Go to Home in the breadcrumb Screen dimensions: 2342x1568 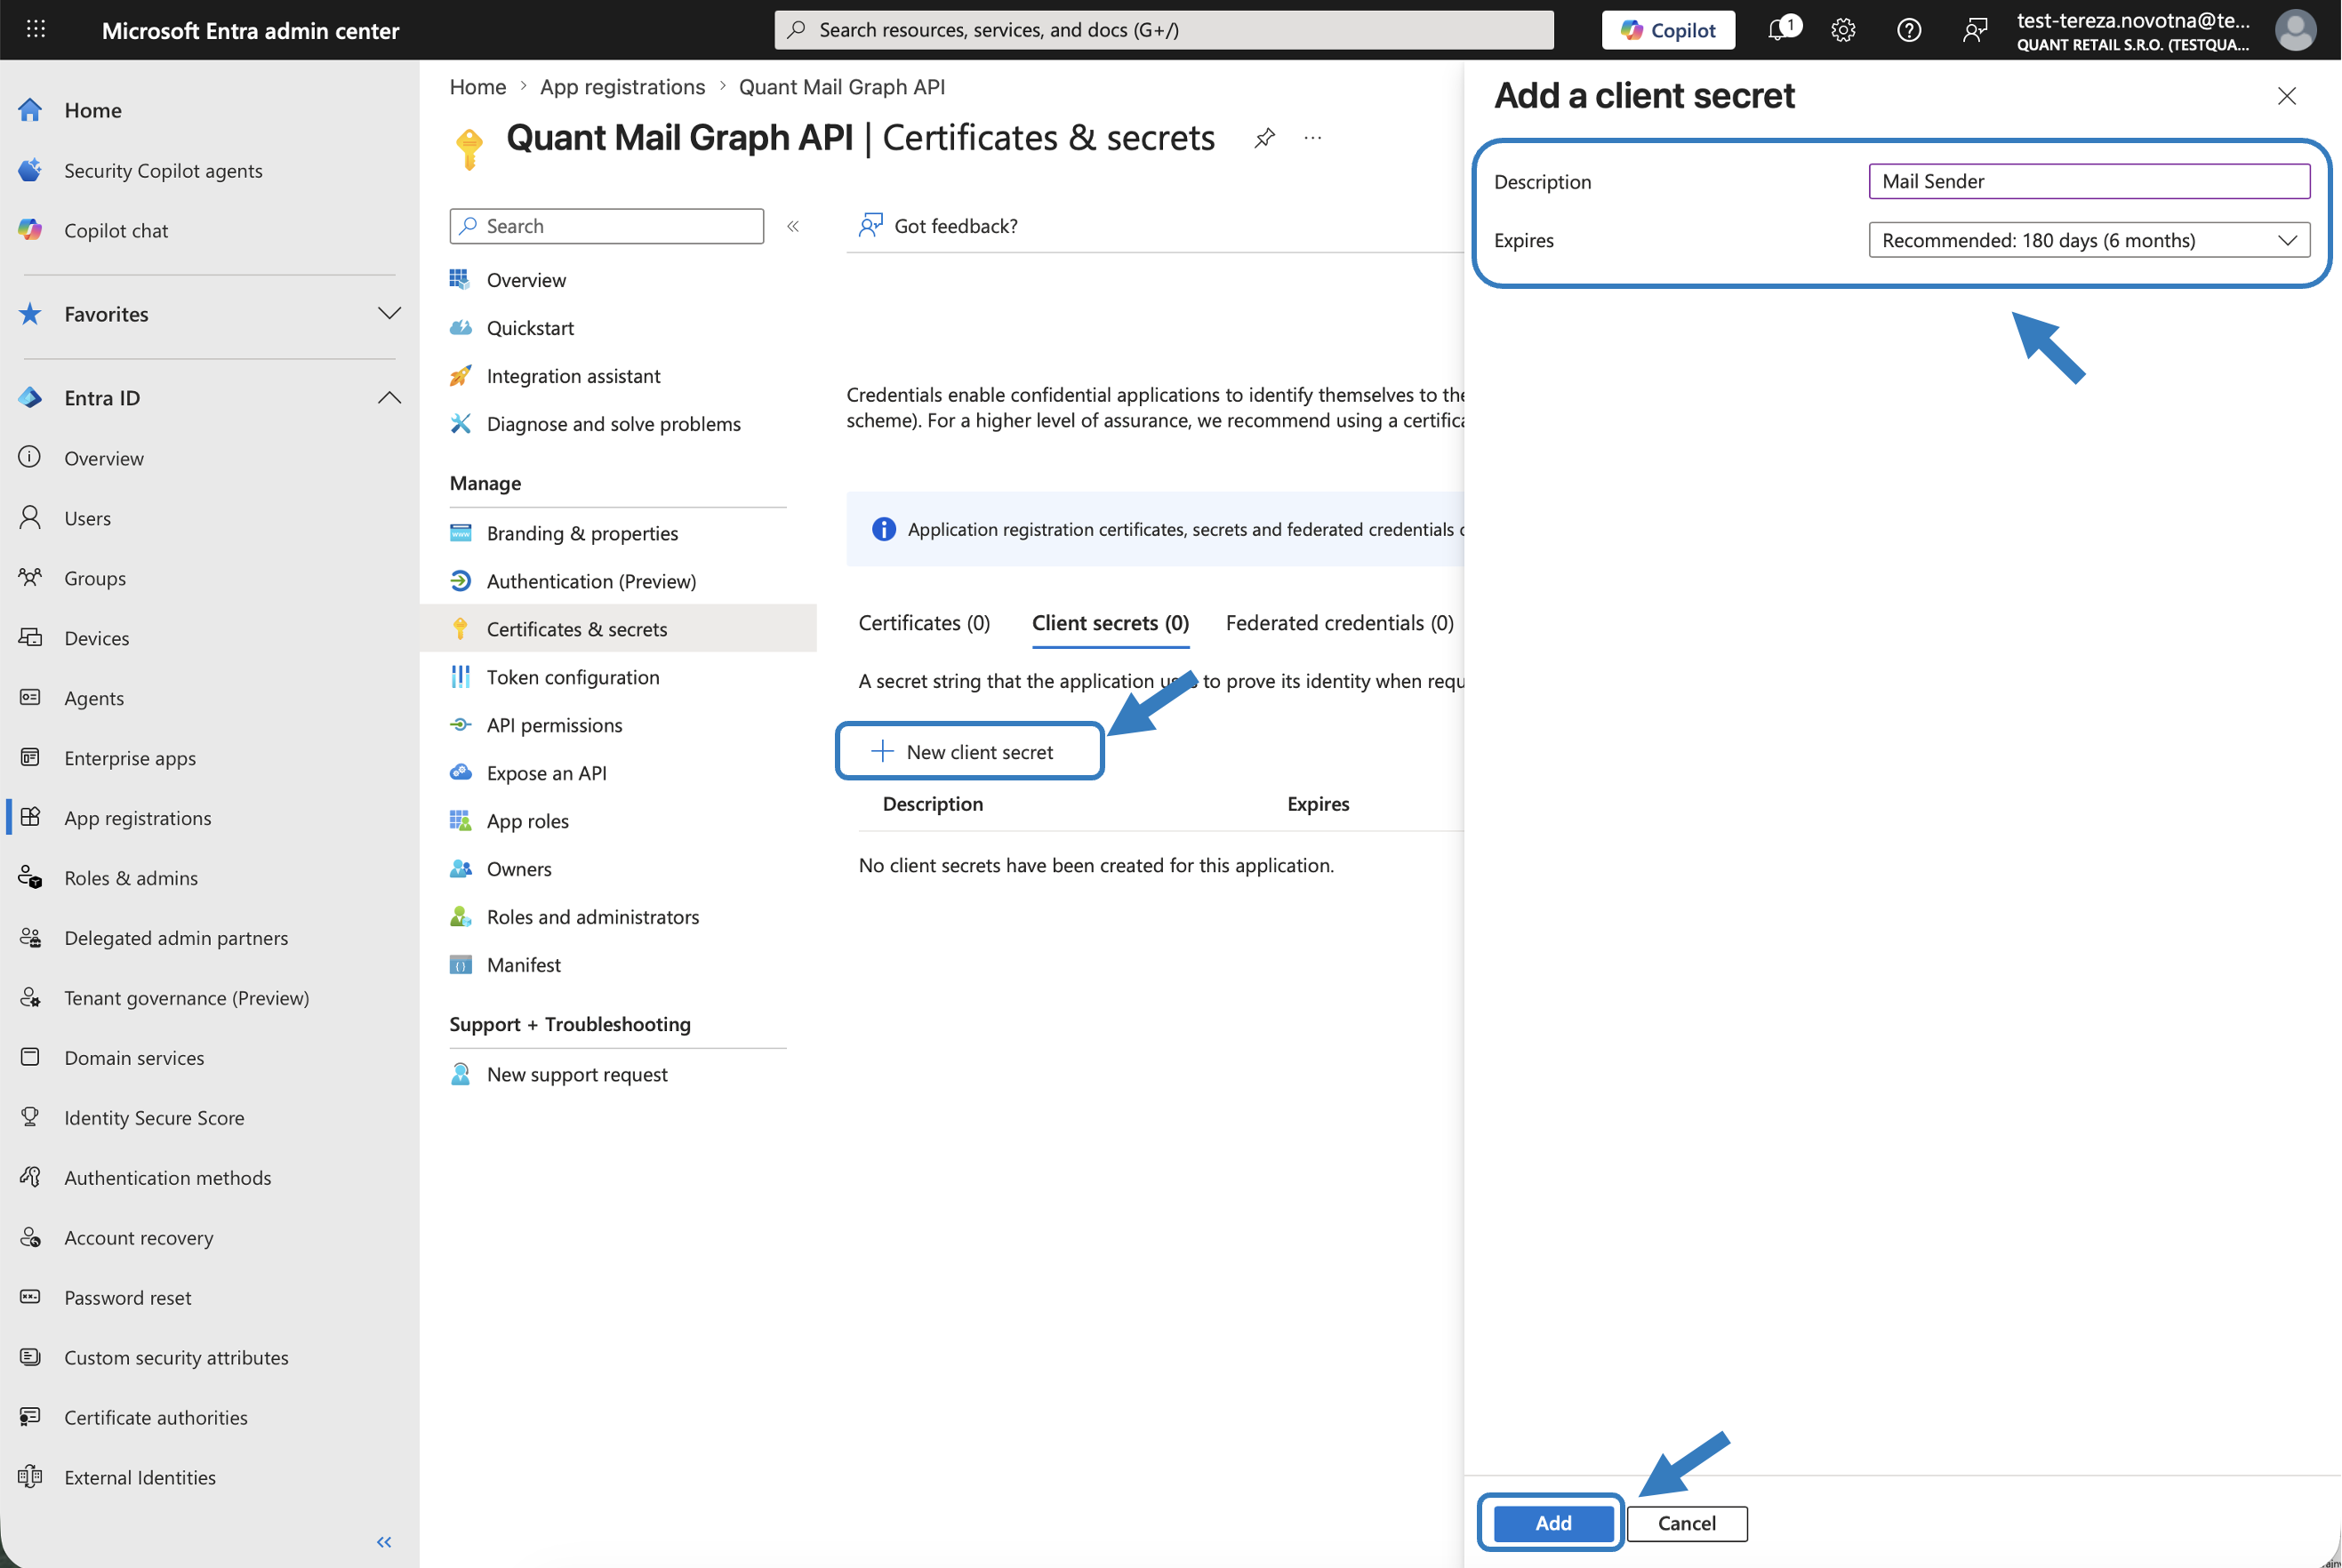coord(478,87)
